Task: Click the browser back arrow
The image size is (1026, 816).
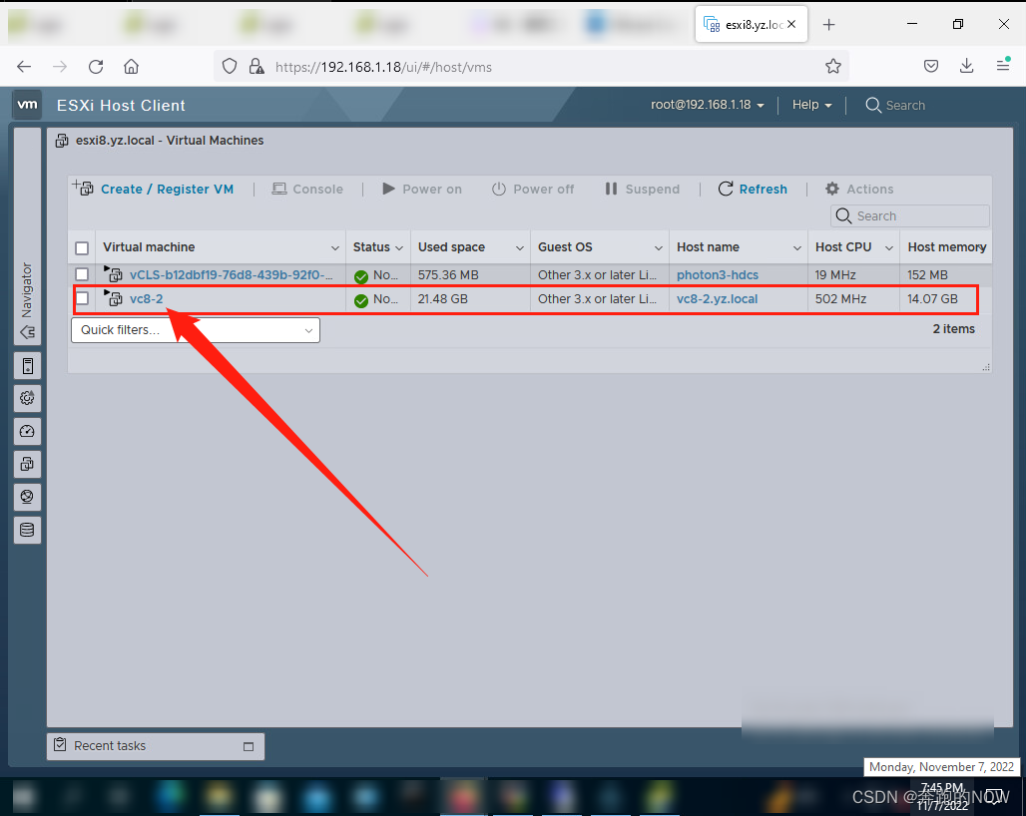Action: (24, 67)
